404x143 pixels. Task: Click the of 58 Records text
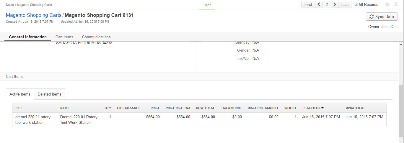[x=366, y=4]
